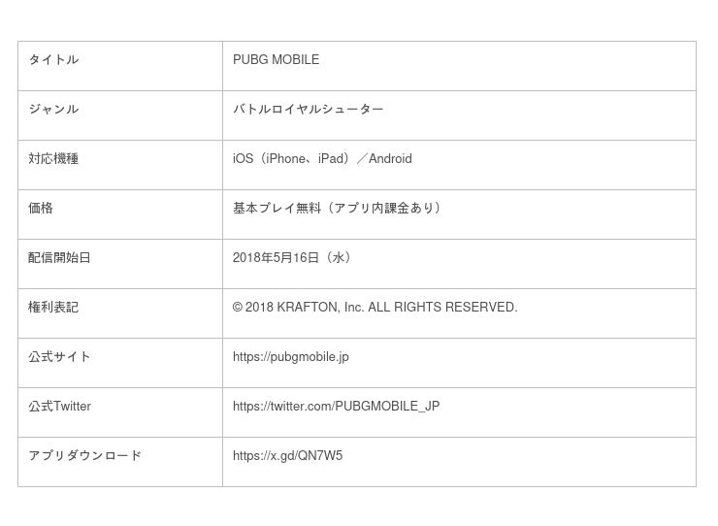
Task: Click the ジャンル row label
Action: (53, 110)
